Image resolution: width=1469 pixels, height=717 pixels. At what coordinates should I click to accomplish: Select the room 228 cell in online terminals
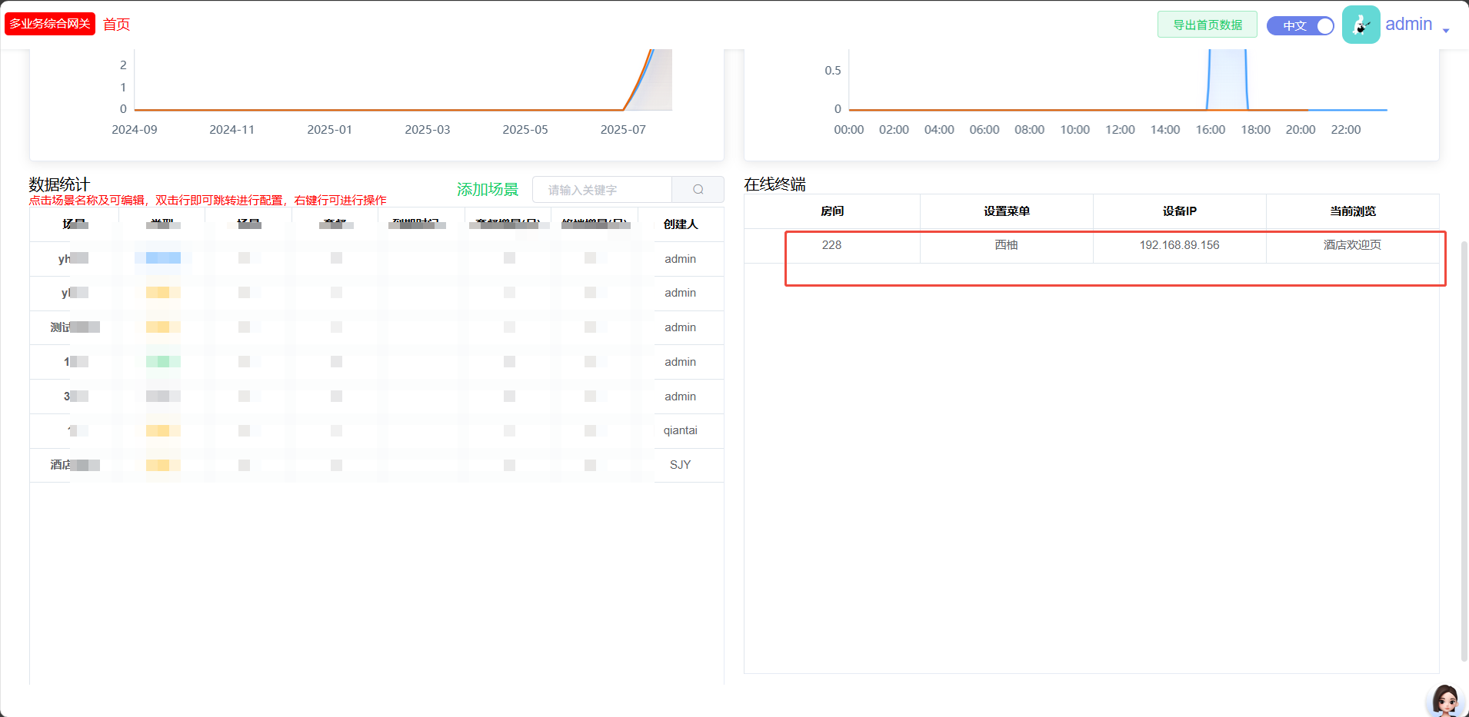tap(831, 245)
